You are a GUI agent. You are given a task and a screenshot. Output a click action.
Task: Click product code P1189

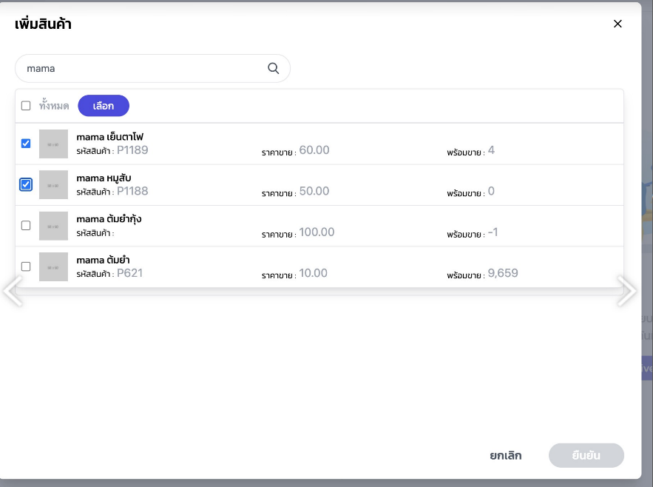click(x=132, y=151)
